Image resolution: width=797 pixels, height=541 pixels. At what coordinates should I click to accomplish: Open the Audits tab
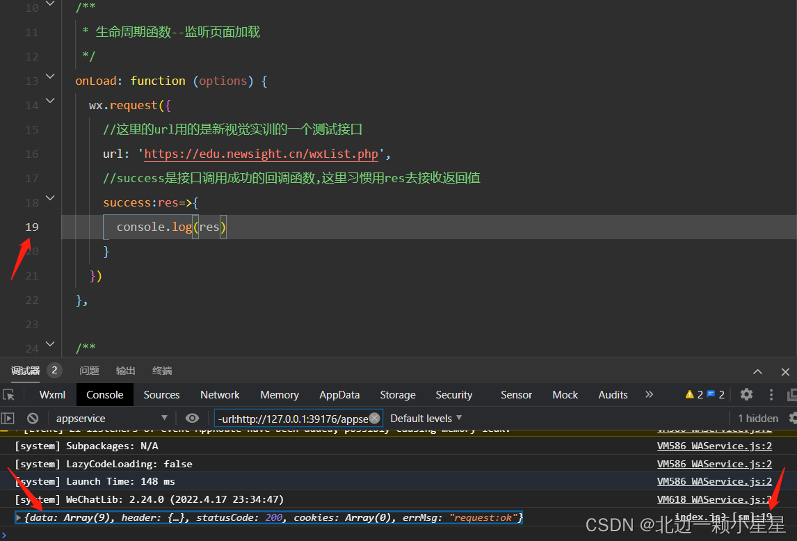pos(613,395)
